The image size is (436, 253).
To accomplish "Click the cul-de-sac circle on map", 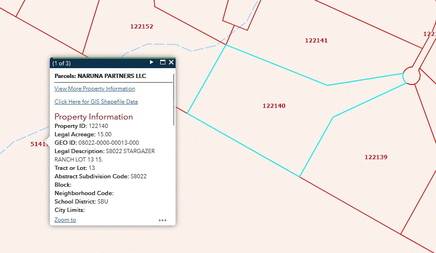I will 411,76.
